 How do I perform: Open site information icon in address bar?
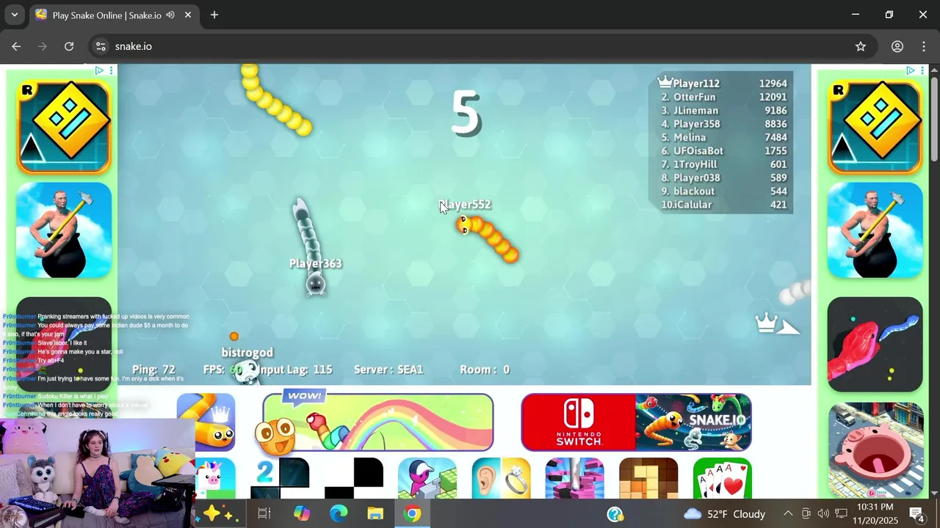pyautogui.click(x=101, y=46)
